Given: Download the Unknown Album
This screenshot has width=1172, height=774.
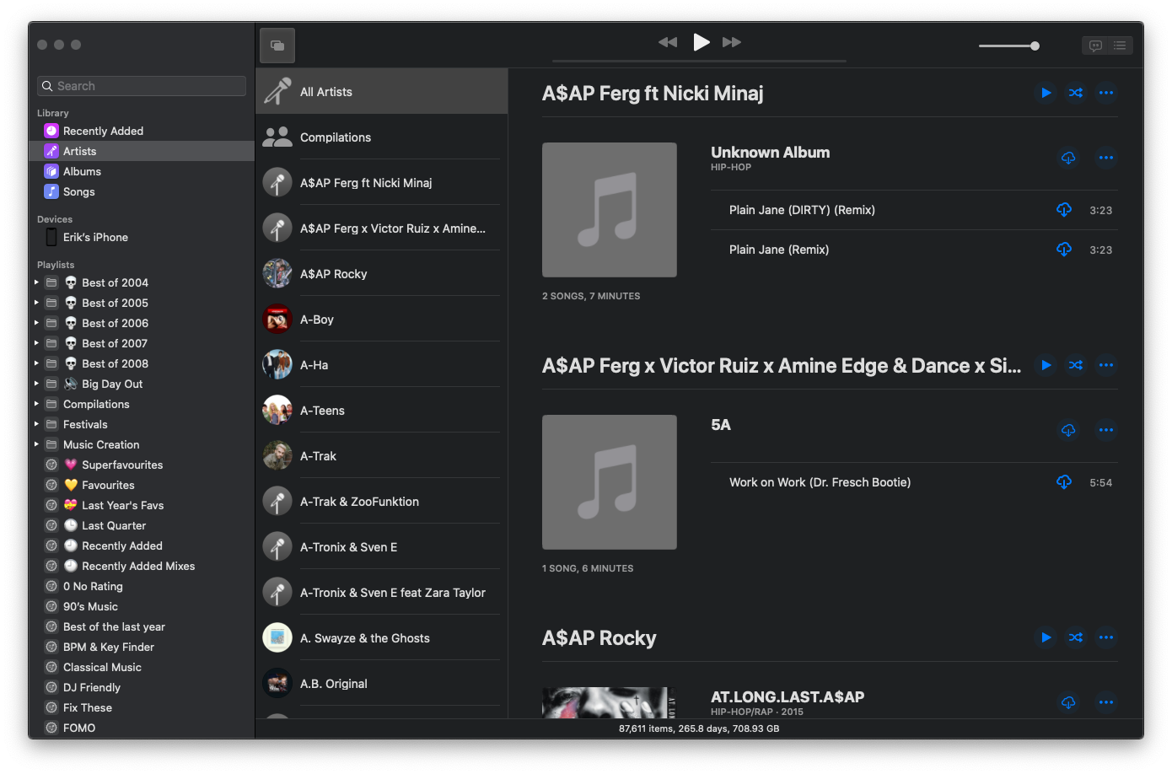Looking at the screenshot, I should [x=1068, y=158].
